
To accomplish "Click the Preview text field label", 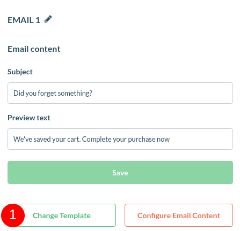I will click(29, 118).
